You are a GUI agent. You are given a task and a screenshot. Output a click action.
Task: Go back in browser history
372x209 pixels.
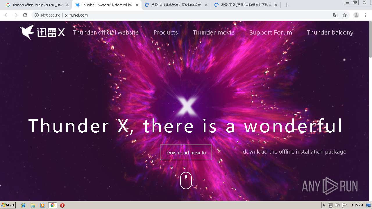coord(6,15)
